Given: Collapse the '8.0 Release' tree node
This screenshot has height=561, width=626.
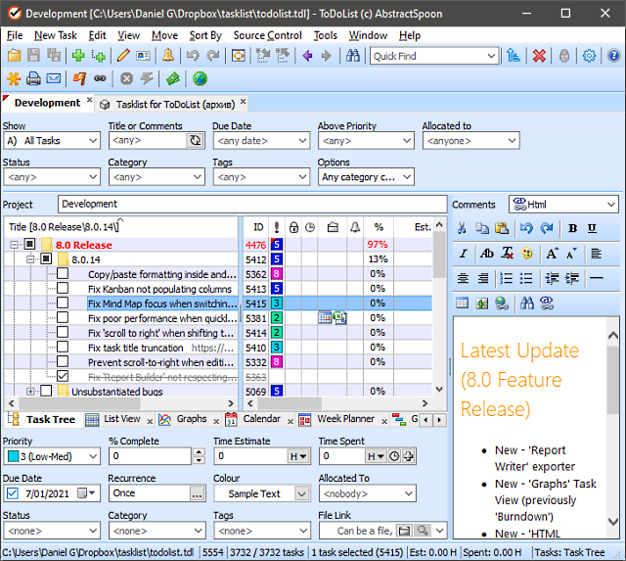Looking at the screenshot, I should pos(15,245).
